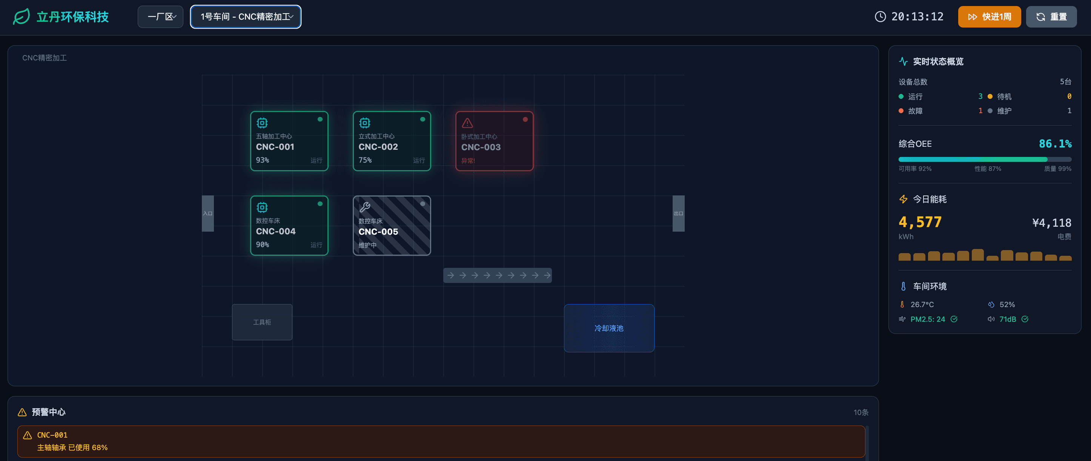
Task: Click the 冷却液池 coolant pool area
Action: click(609, 328)
